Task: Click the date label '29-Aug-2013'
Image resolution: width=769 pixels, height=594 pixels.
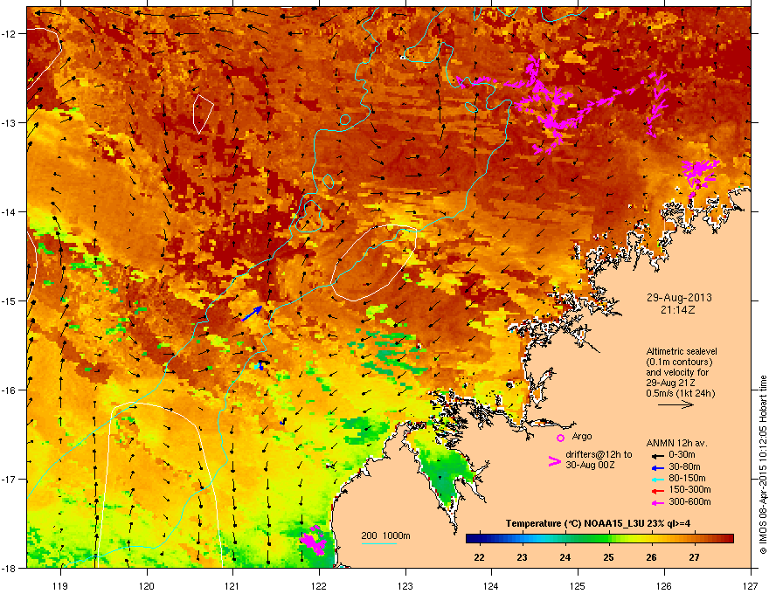Action: click(679, 298)
